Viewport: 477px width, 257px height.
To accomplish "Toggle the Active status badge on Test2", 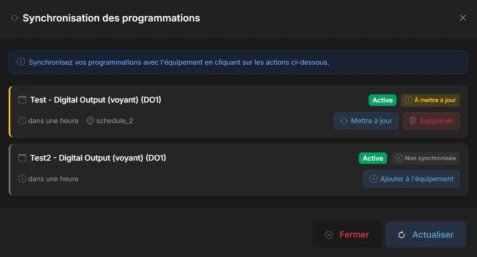I will click(x=373, y=158).
